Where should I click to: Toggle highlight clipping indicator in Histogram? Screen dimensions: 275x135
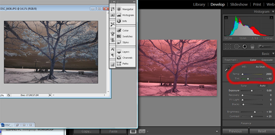point(272,17)
